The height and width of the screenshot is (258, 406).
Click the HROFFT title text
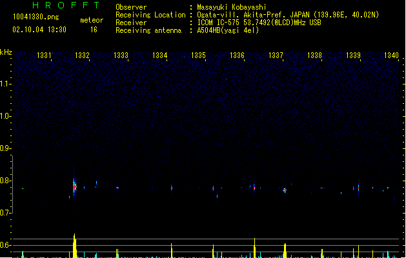tap(66, 5)
